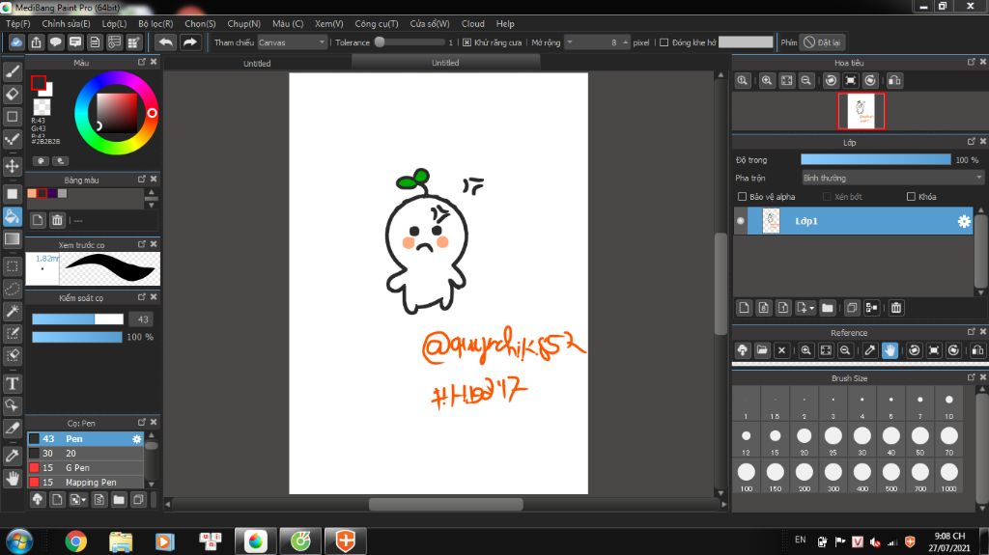Zoom in on the Navigator panel
989x555 pixels.
click(766, 81)
